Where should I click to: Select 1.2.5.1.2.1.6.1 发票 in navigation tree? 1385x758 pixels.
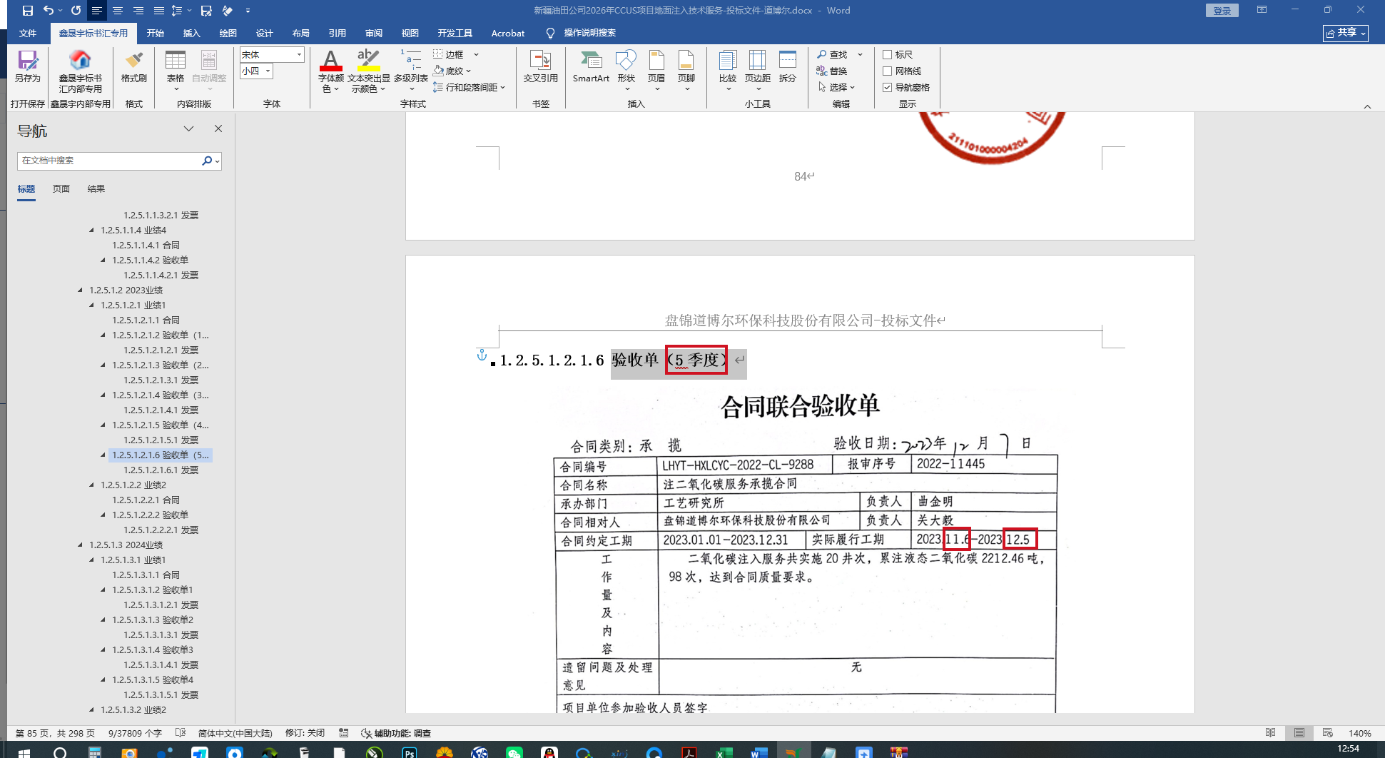161,470
